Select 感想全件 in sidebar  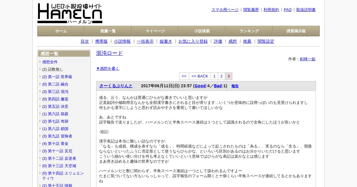(x=50, y=62)
